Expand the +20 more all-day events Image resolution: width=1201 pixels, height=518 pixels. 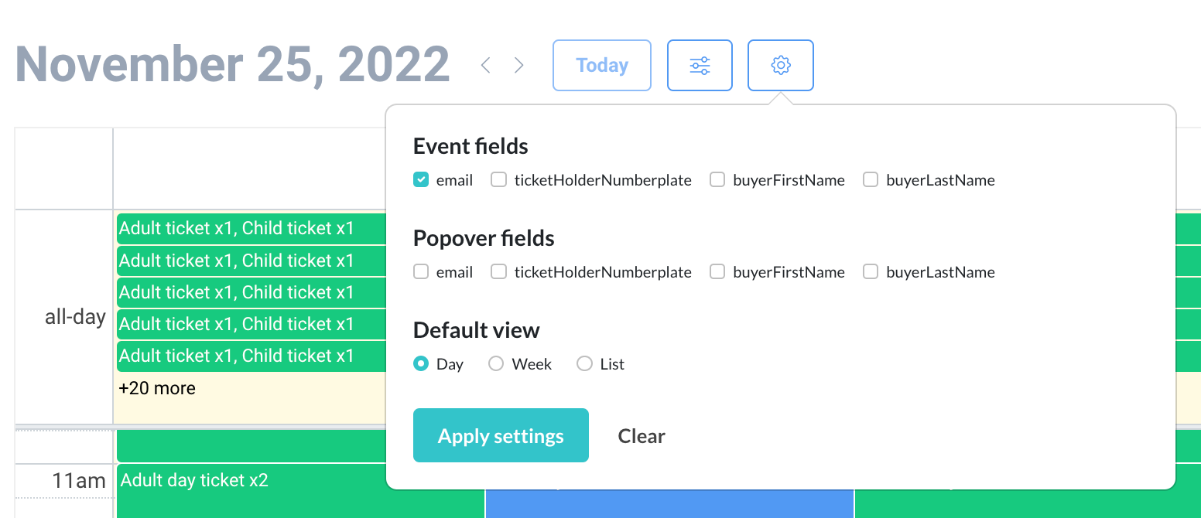pos(157,388)
